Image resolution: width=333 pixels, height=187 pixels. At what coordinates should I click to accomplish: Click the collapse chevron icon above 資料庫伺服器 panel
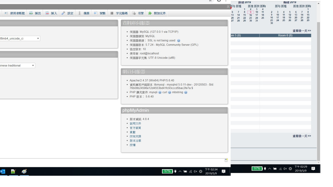pos(228,7)
